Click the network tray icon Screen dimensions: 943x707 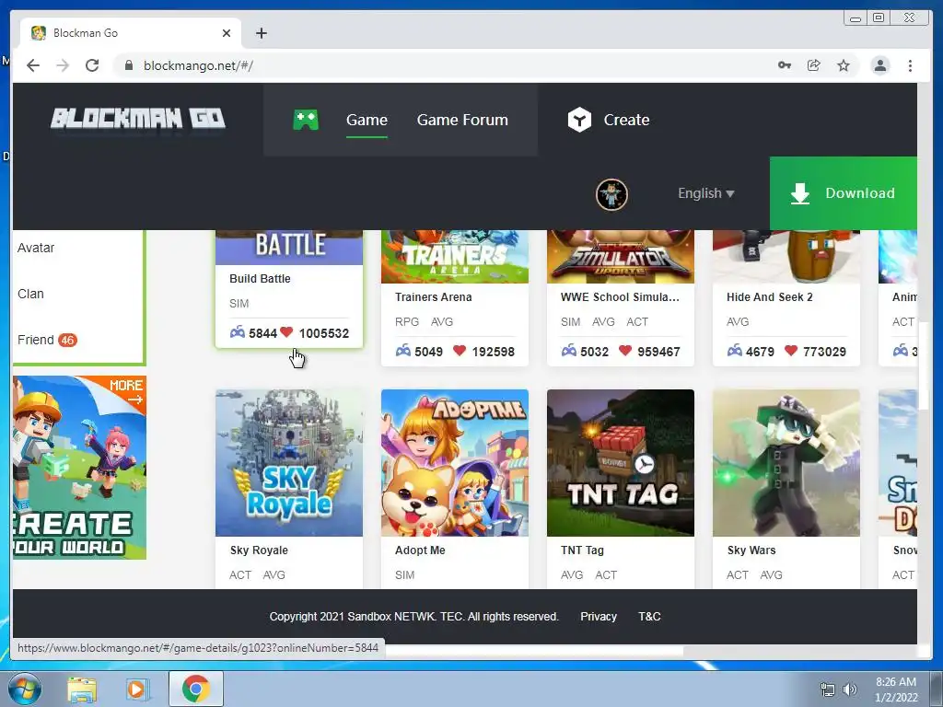tap(828, 690)
